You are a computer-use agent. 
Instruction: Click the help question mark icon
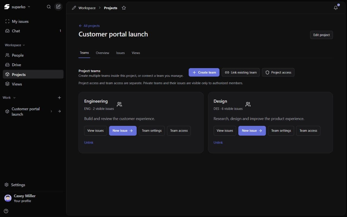(6, 211)
